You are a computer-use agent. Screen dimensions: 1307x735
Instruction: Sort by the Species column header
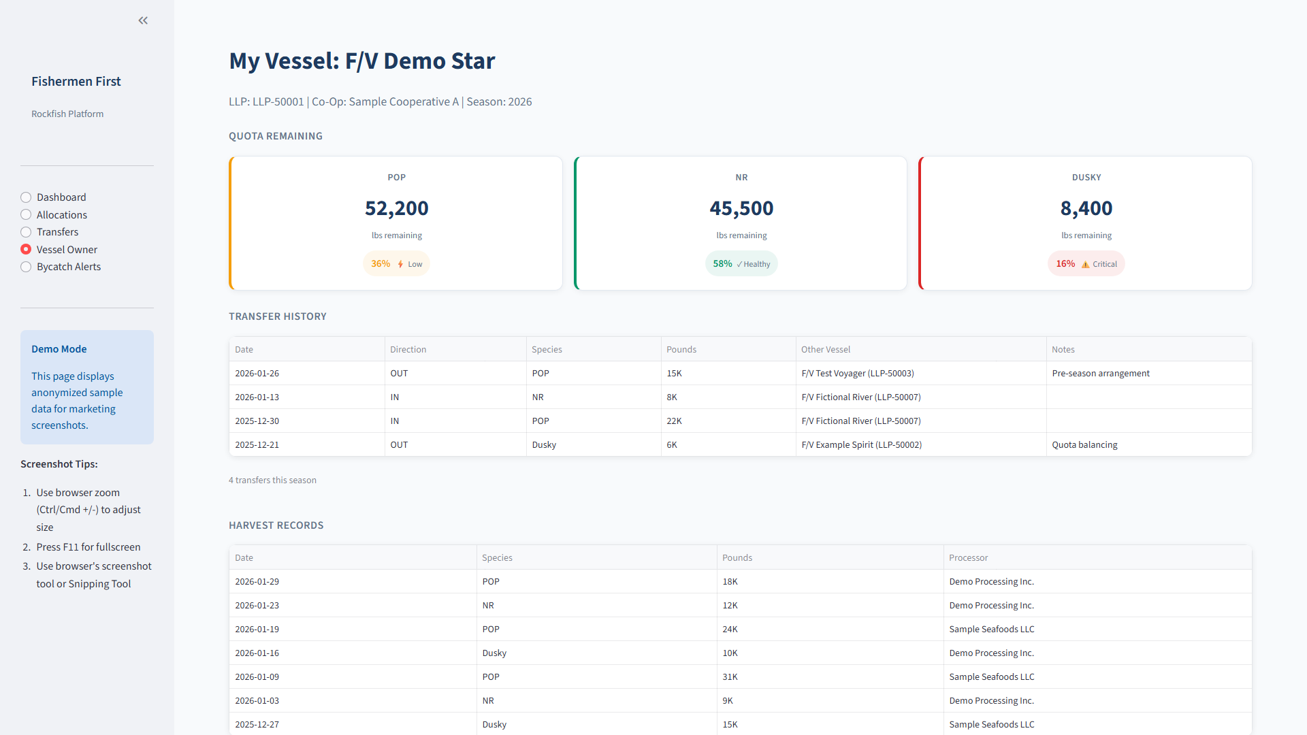click(547, 348)
